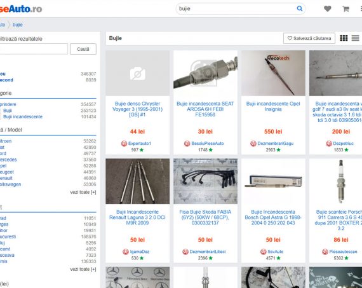Screen dimensions: 362x288
Task: Click rating star beside 1748
Action: pyautogui.click(x=211, y=150)
